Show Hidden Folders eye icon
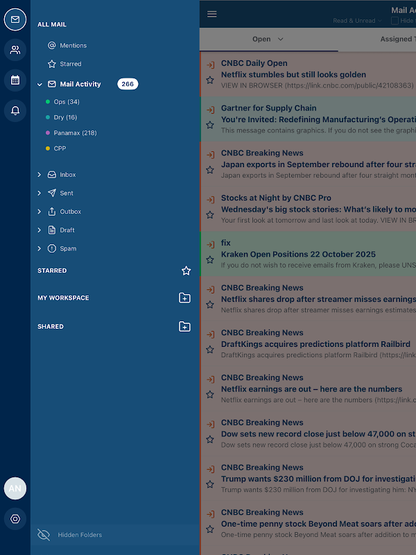Viewport: 416px width, 555px height. click(44, 535)
